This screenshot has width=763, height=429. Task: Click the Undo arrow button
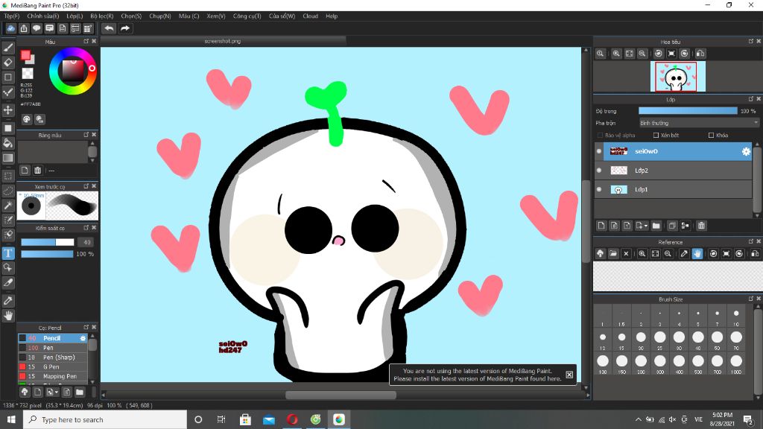(110, 28)
